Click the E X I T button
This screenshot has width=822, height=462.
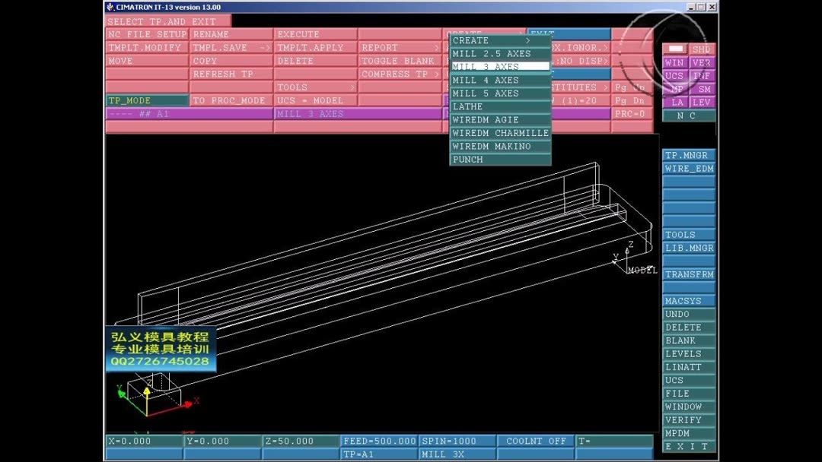[687, 446]
